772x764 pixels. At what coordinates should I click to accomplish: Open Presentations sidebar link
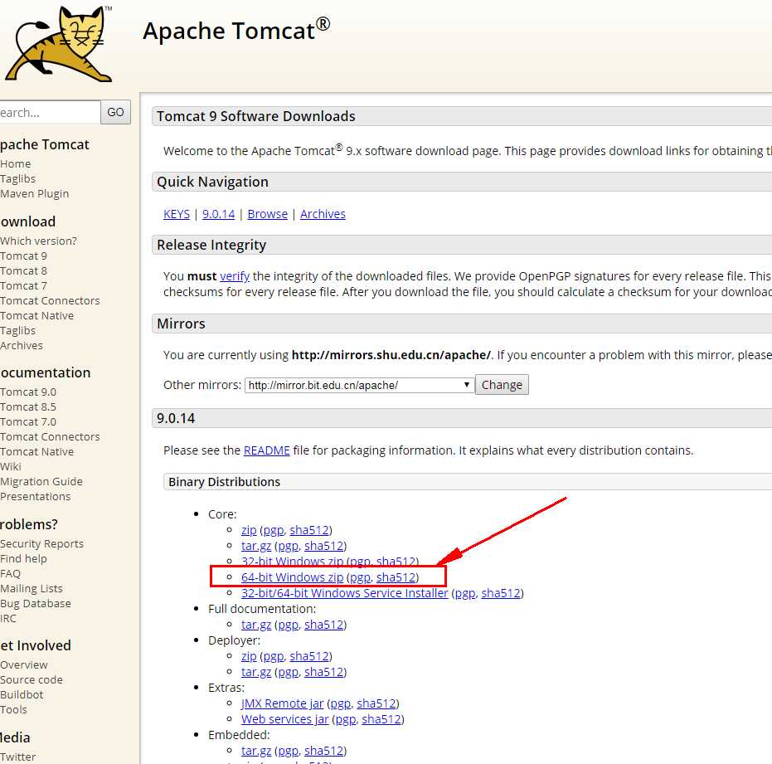tap(36, 497)
